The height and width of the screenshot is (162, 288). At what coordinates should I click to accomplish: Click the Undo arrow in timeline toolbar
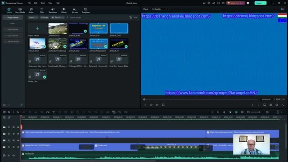click(18, 112)
